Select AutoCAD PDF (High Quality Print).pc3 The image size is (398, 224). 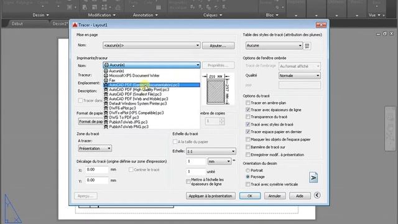(152, 90)
